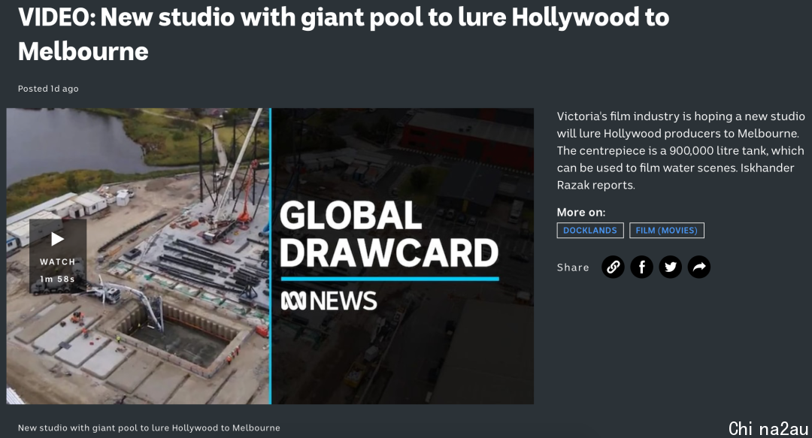Share the article on Facebook

coord(641,267)
